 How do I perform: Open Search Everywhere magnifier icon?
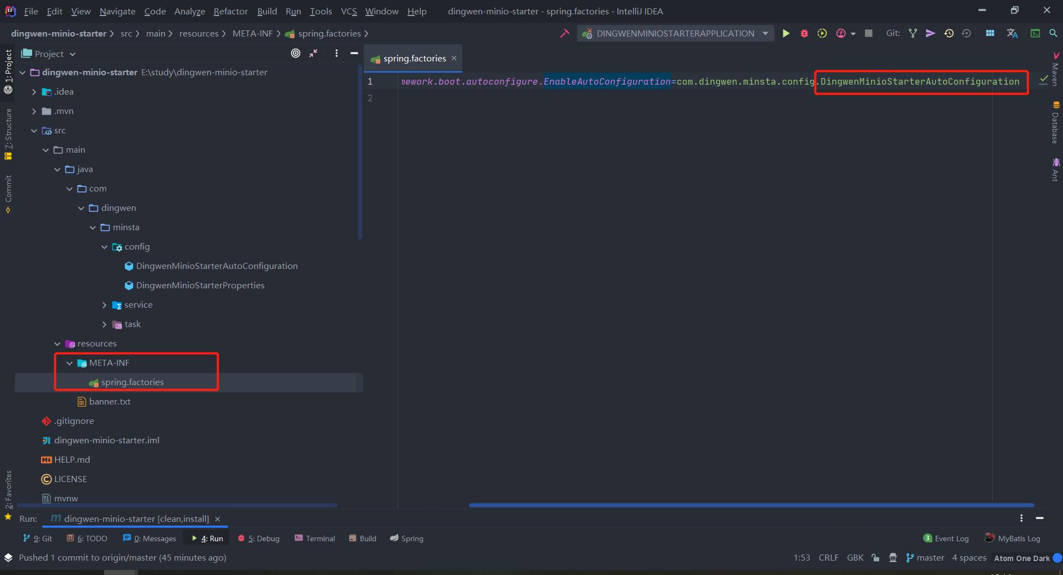tap(1053, 34)
